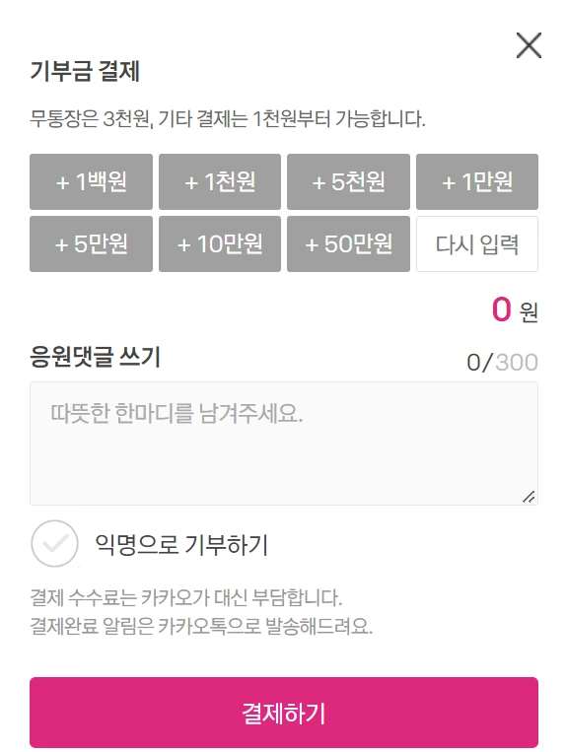Focus the 따뜻한 한마디 comment text area
Viewport: 566px width, 752px height.
284,444
